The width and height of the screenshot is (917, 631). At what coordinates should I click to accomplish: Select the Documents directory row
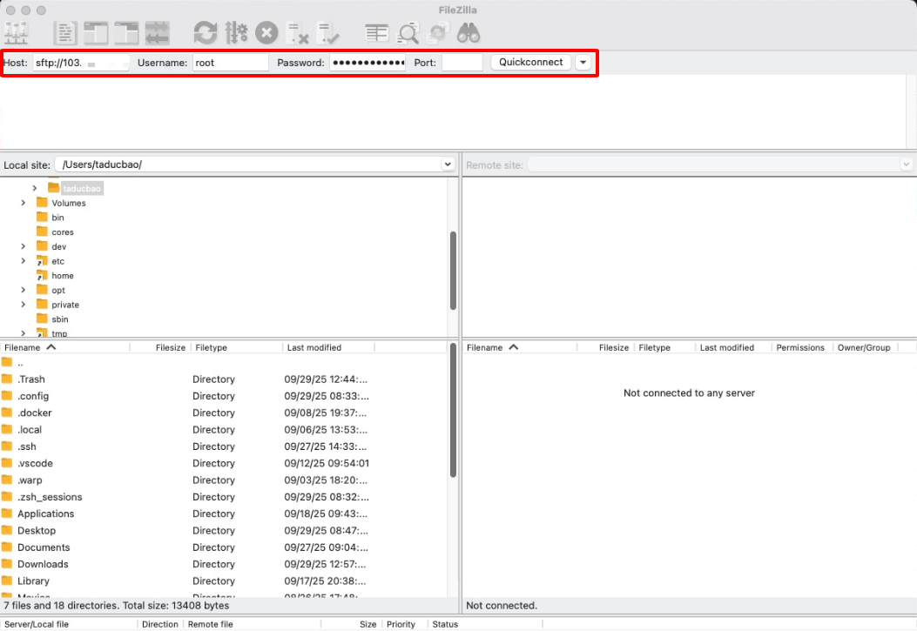coord(224,547)
